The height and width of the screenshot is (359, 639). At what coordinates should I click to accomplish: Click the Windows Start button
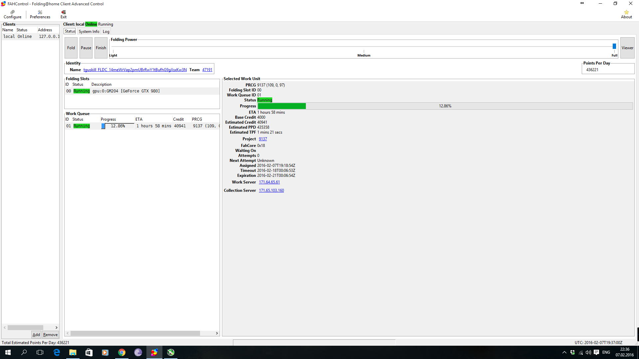click(x=8, y=352)
